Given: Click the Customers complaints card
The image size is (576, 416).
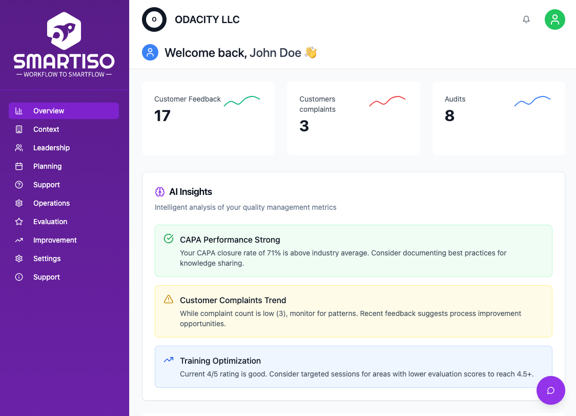Looking at the screenshot, I should click(x=353, y=118).
